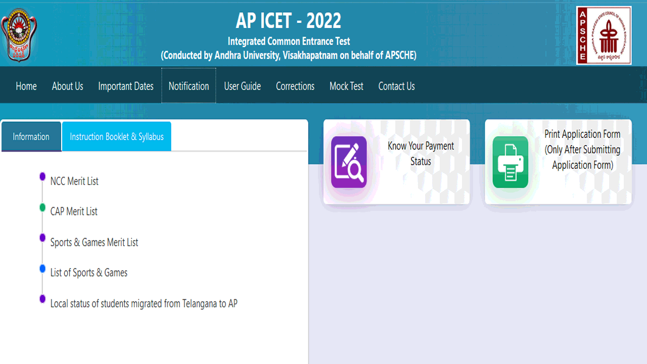Open Local status of students migrated link
647x364 pixels.
pos(144,303)
